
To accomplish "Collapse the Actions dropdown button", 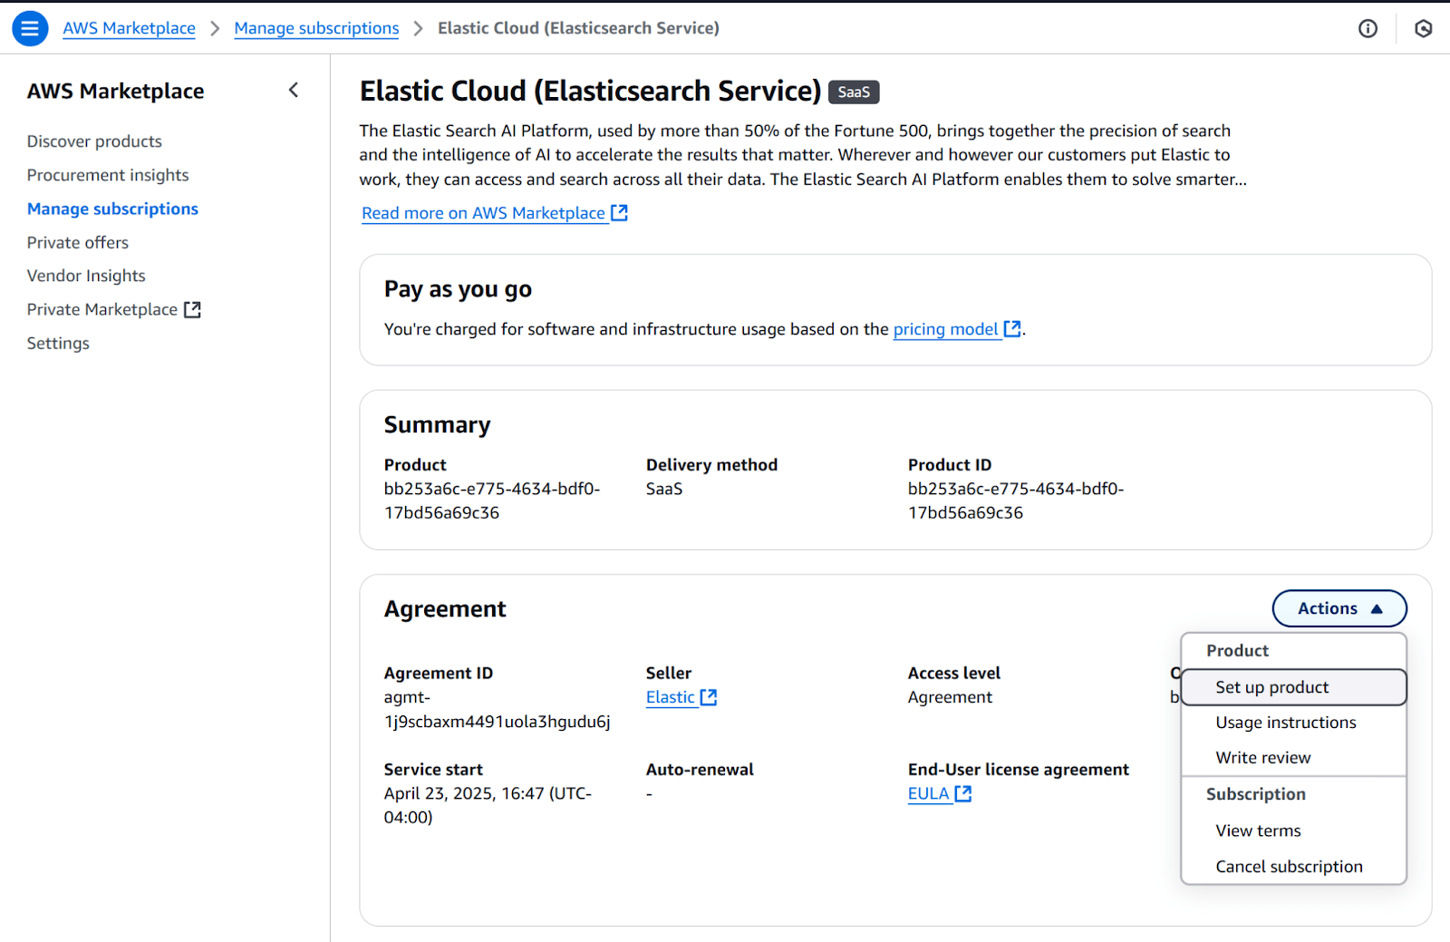I will (x=1339, y=608).
